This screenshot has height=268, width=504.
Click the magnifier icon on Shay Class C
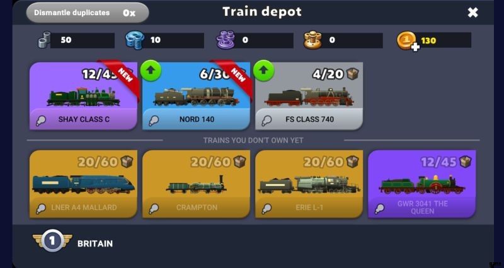coord(40,120)
